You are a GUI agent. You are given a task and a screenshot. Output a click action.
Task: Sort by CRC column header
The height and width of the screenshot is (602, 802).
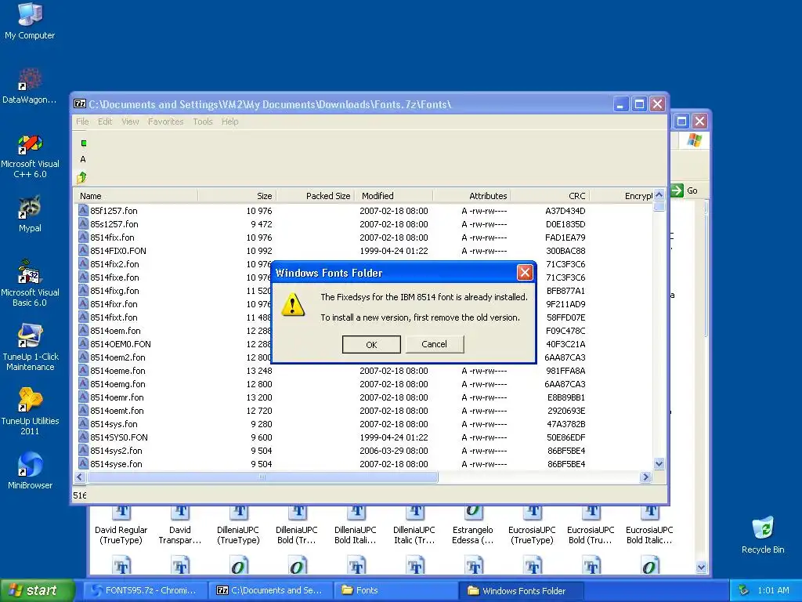pyautogui.click(x=551, y=195)
